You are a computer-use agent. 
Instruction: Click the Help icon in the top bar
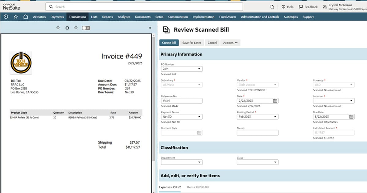[287, 6]
